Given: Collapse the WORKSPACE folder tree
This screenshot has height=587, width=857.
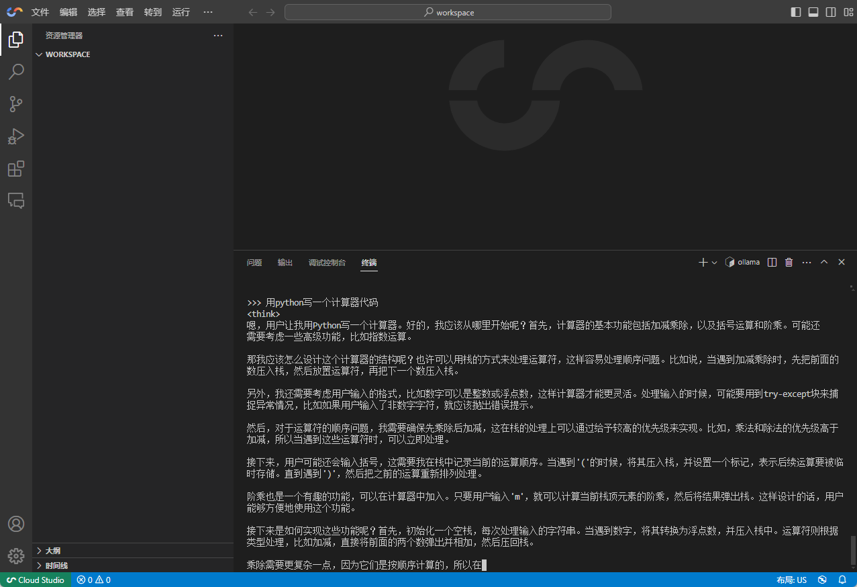Looking at the screenshot, I should pos(39,54).
